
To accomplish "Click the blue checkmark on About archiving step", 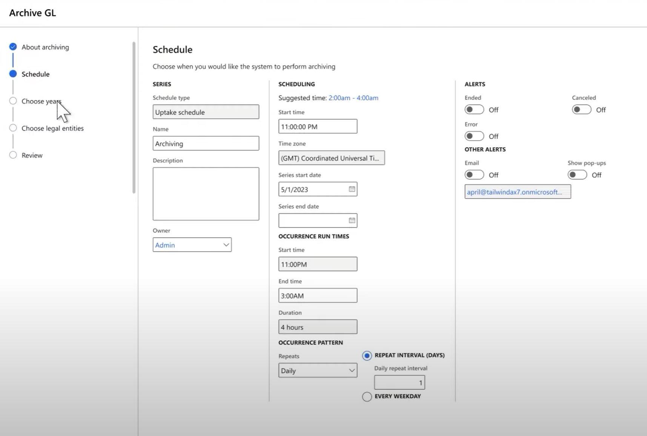I will coord(13,46).
